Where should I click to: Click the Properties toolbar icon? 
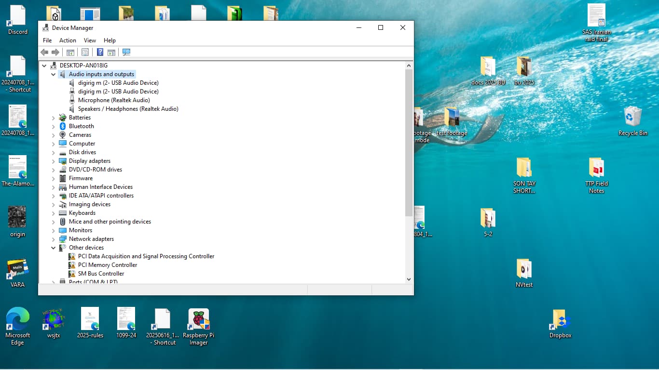(85, 52)
